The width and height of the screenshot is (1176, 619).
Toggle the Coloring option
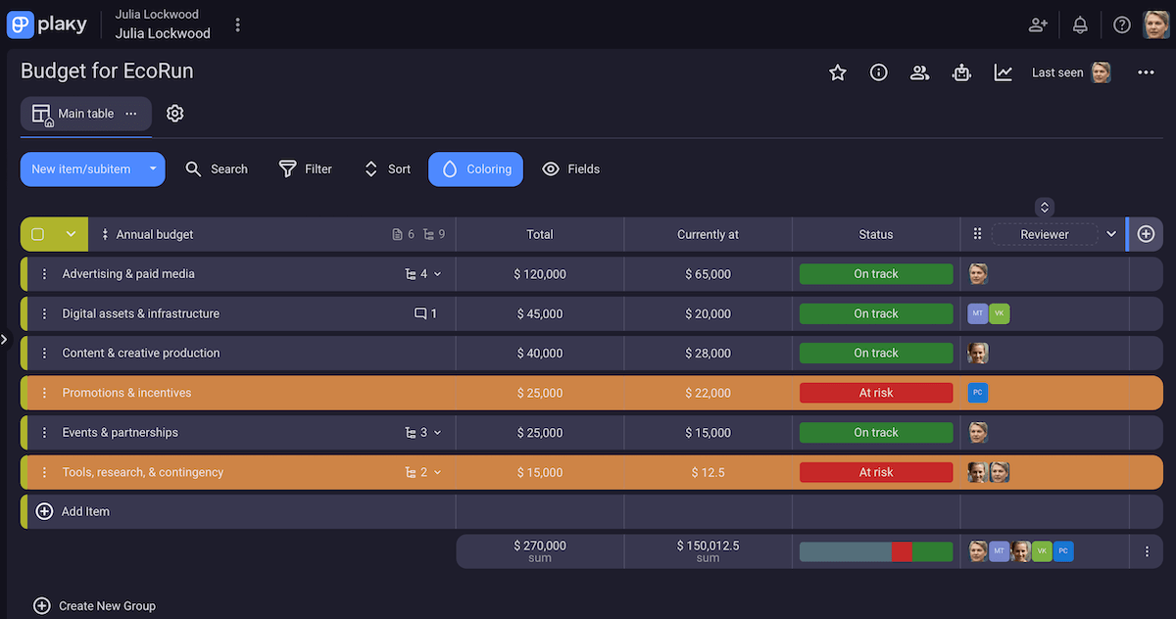pos(475,169)
